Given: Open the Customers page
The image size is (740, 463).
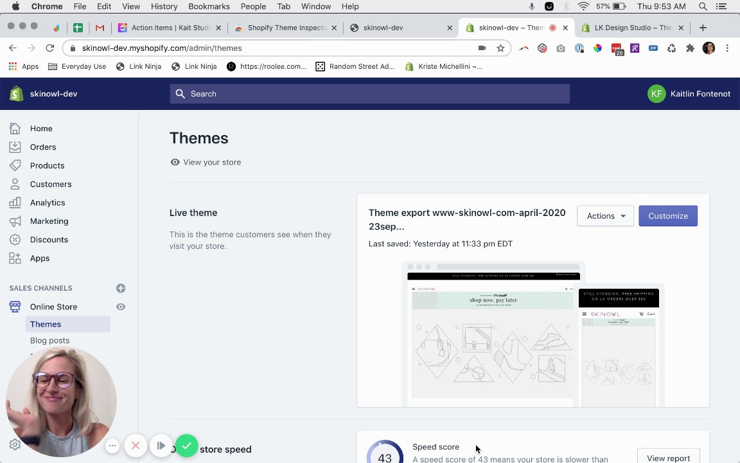Looking at the screenshot, I should [51, 184].
